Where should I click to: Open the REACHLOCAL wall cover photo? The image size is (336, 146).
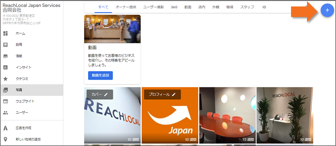pyautogui.click(x=112, y=115)
